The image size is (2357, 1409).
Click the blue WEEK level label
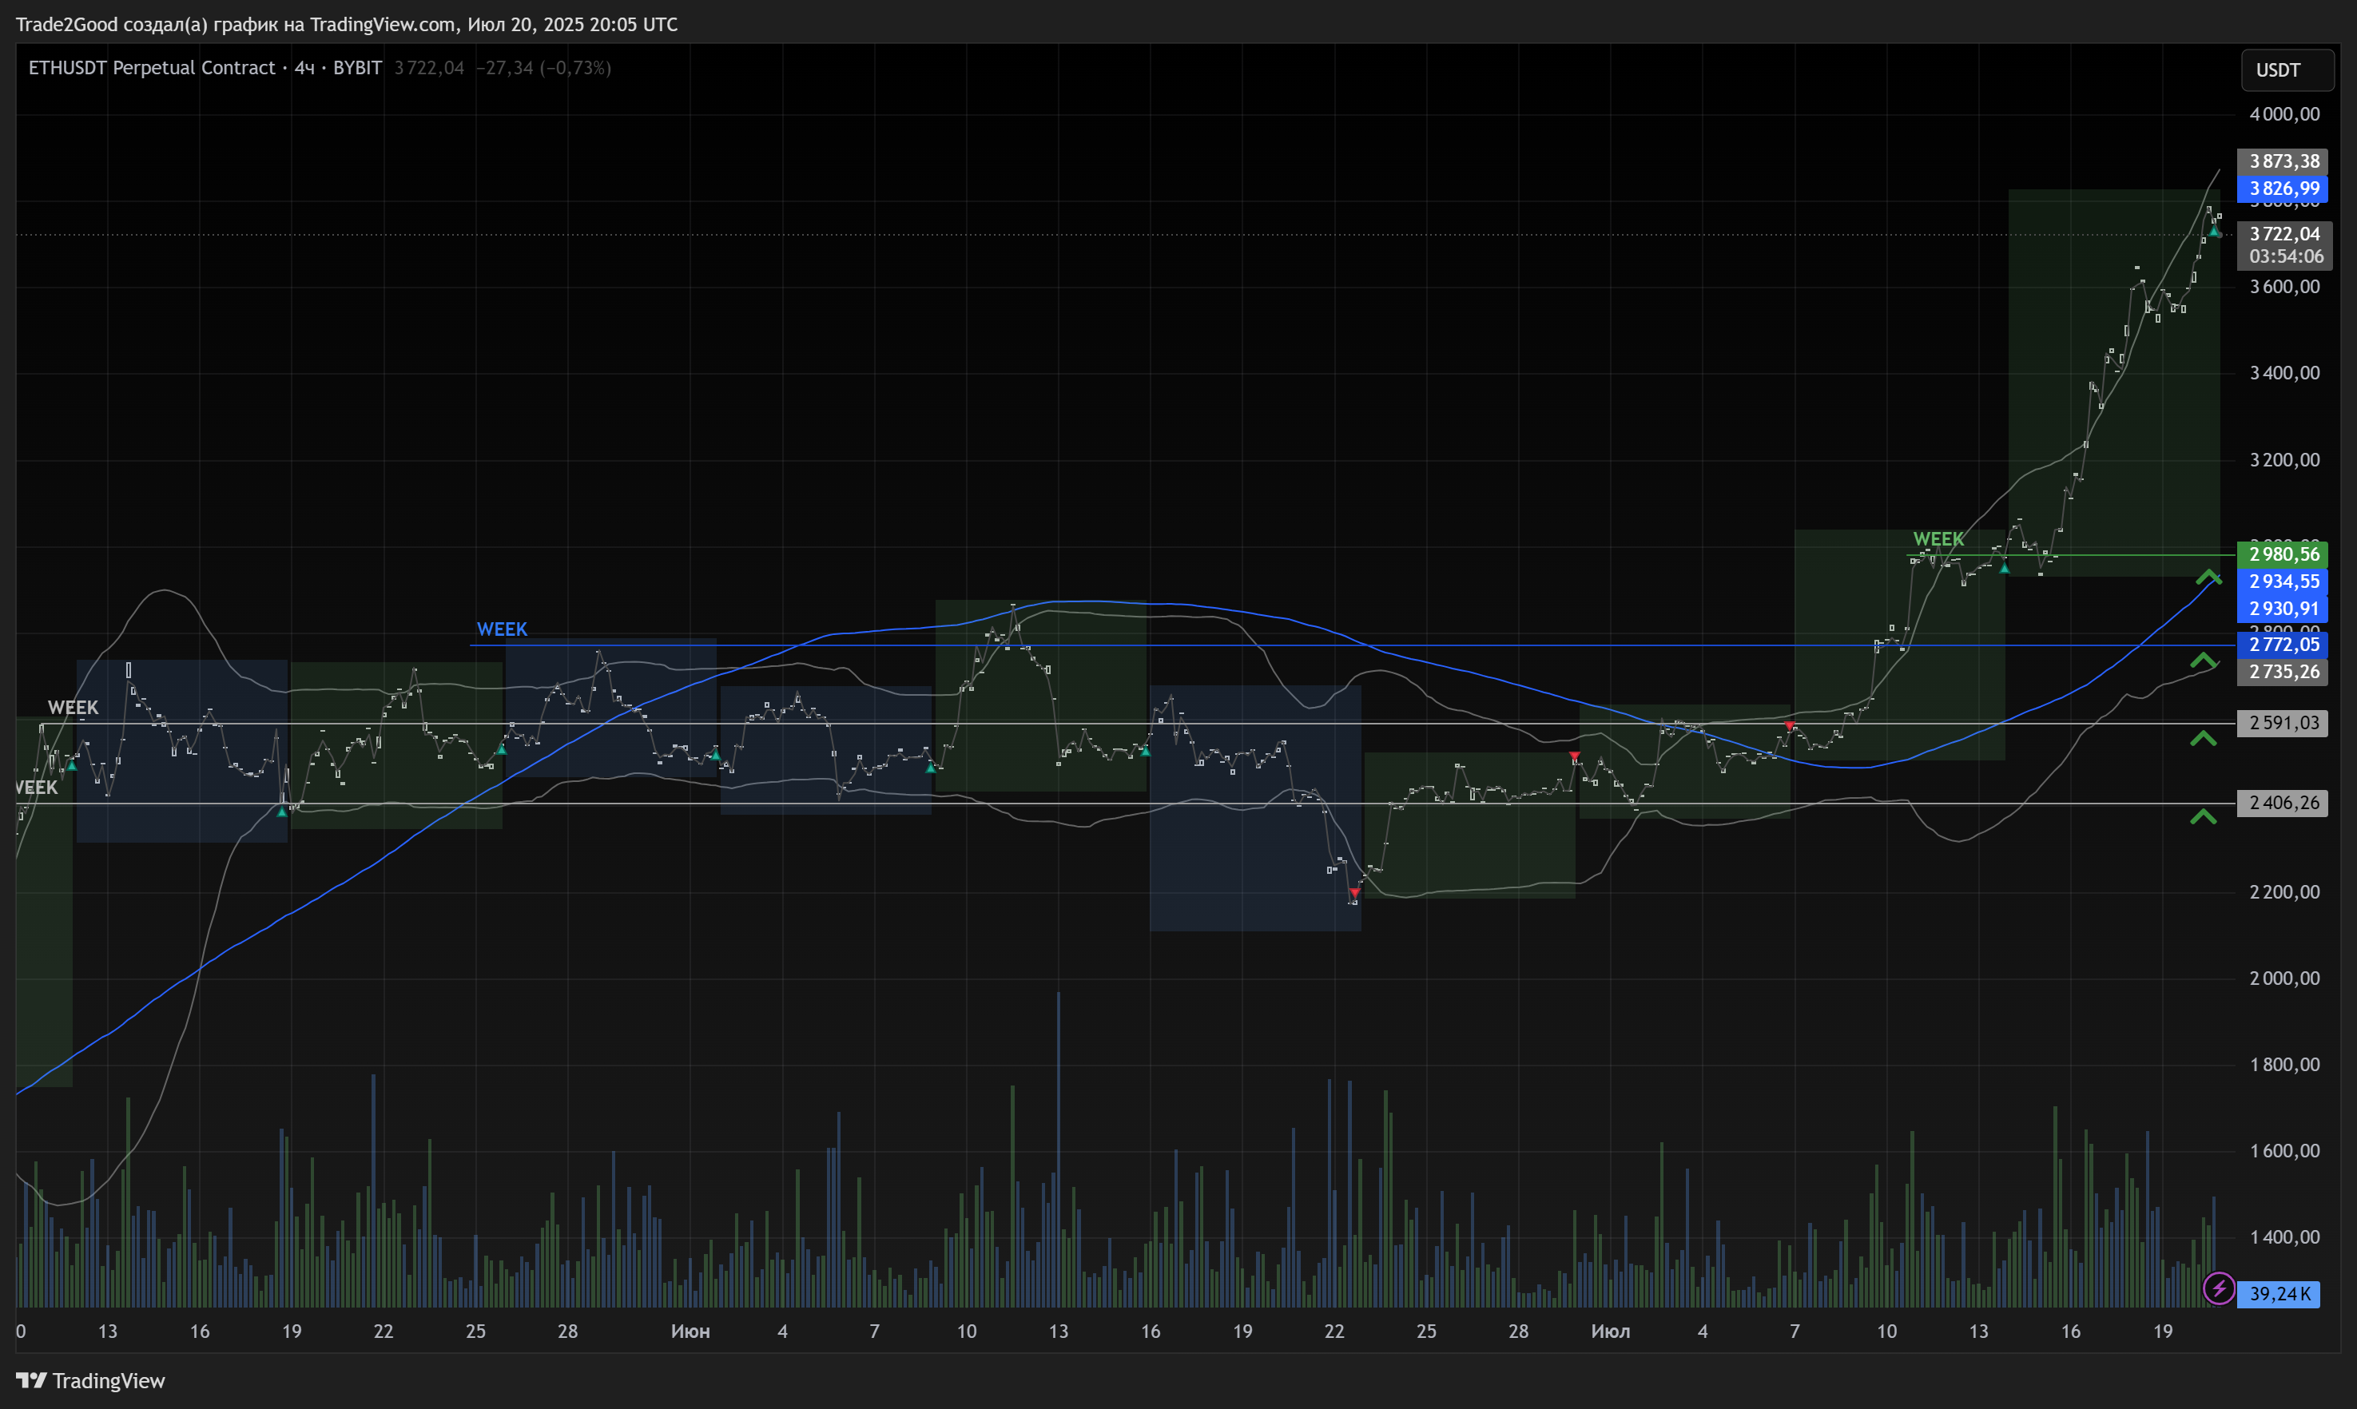[502, 629]
